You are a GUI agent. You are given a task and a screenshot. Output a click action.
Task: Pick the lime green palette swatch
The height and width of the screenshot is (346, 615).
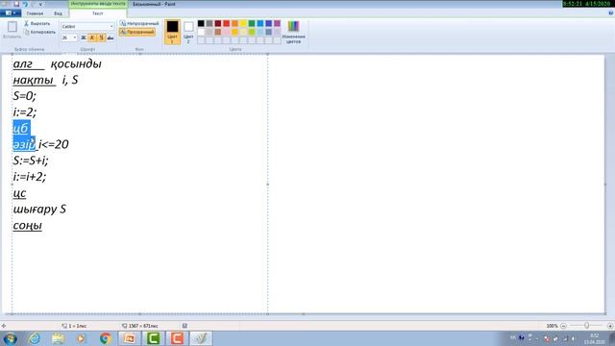tap(252, 32)
